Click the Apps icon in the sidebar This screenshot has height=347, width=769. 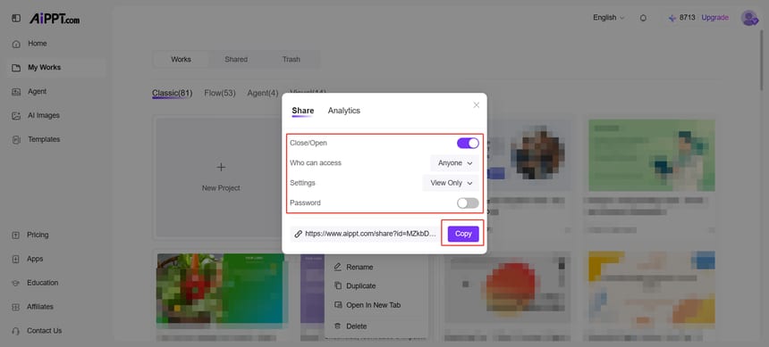coord(16,260)
